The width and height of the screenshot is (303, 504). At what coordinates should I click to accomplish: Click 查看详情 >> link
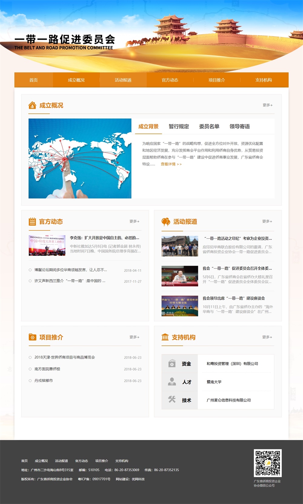point(171,164)
